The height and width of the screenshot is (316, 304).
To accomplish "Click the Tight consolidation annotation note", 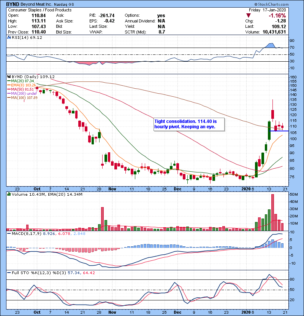I will (189, 124).
